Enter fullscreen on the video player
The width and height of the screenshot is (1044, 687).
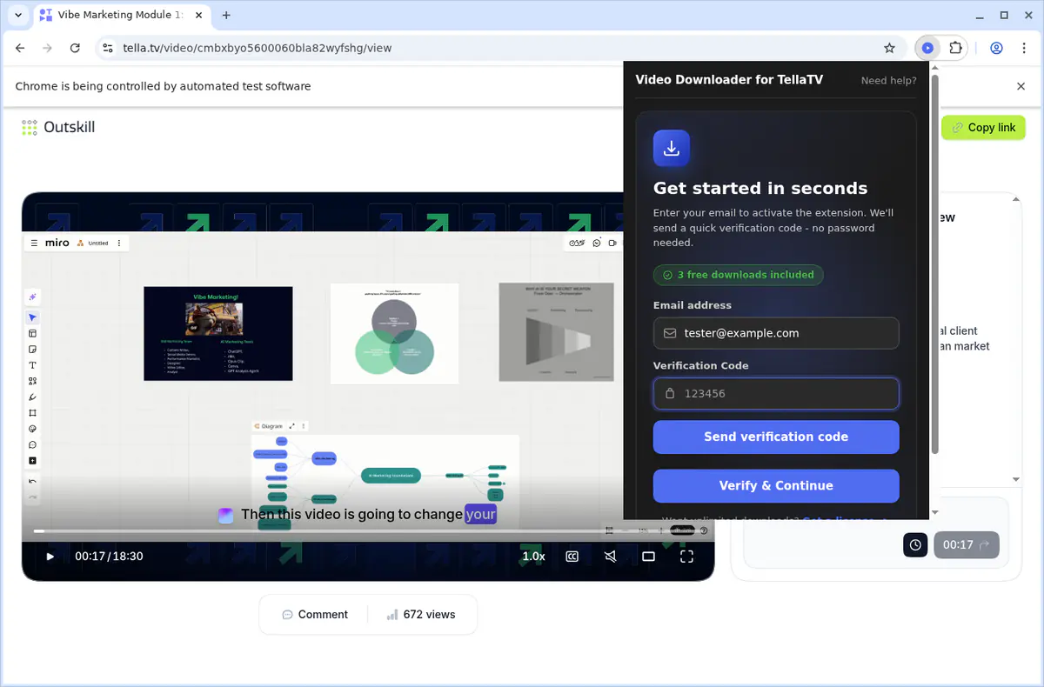[686, 557]
